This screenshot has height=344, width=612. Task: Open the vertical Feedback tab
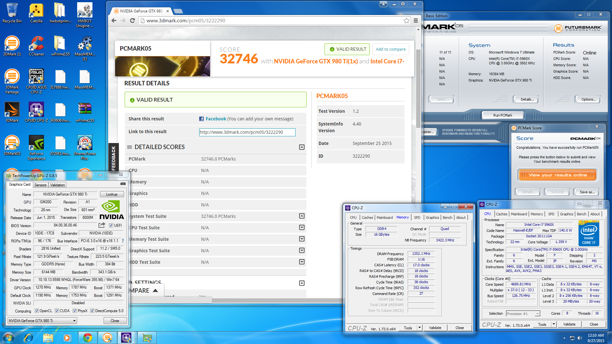pyautogui.click(x=113, y=158)
